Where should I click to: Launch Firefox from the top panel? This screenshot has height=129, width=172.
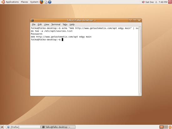coord(42,2)
